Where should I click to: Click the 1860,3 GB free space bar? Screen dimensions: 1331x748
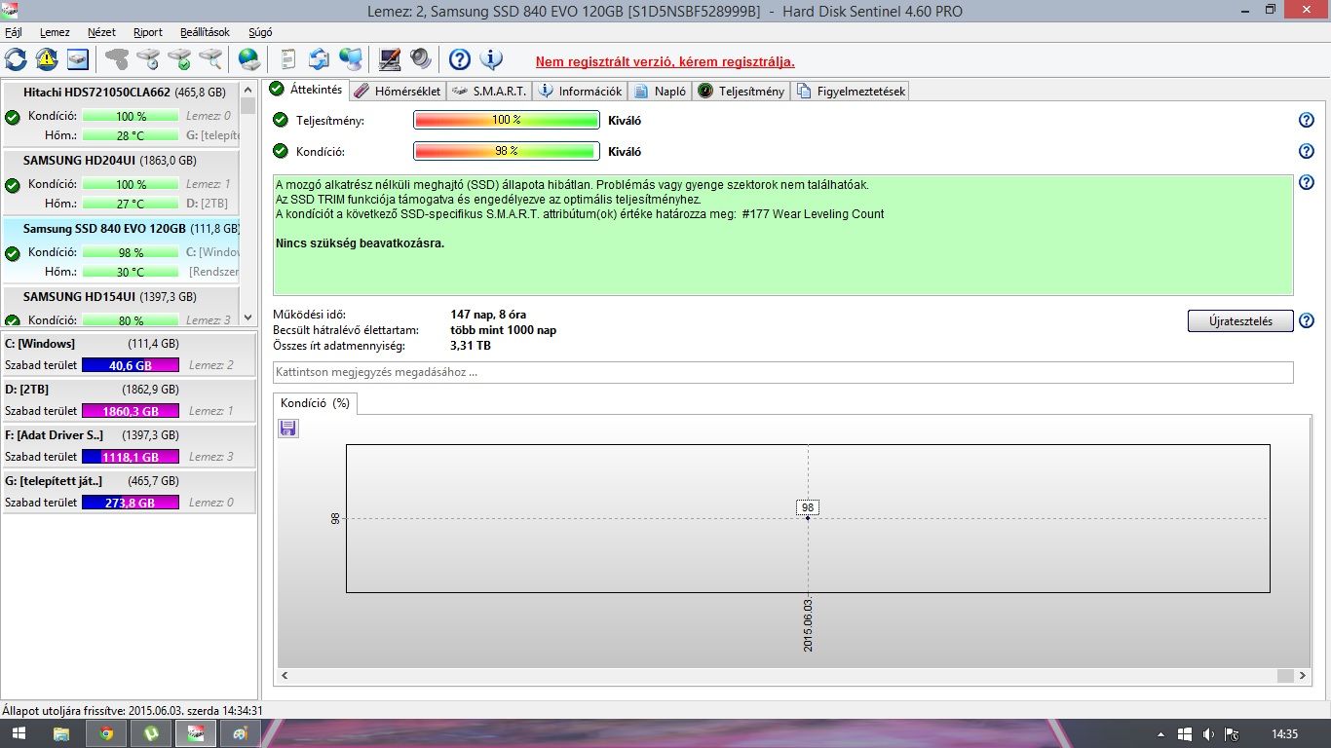click(131, 411)
